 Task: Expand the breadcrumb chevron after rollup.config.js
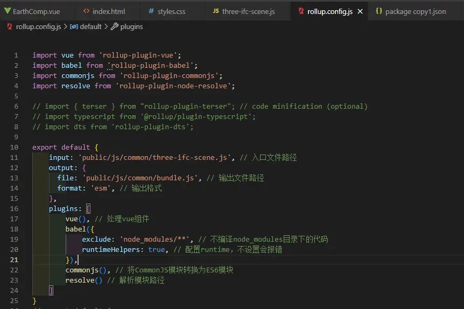65,26
